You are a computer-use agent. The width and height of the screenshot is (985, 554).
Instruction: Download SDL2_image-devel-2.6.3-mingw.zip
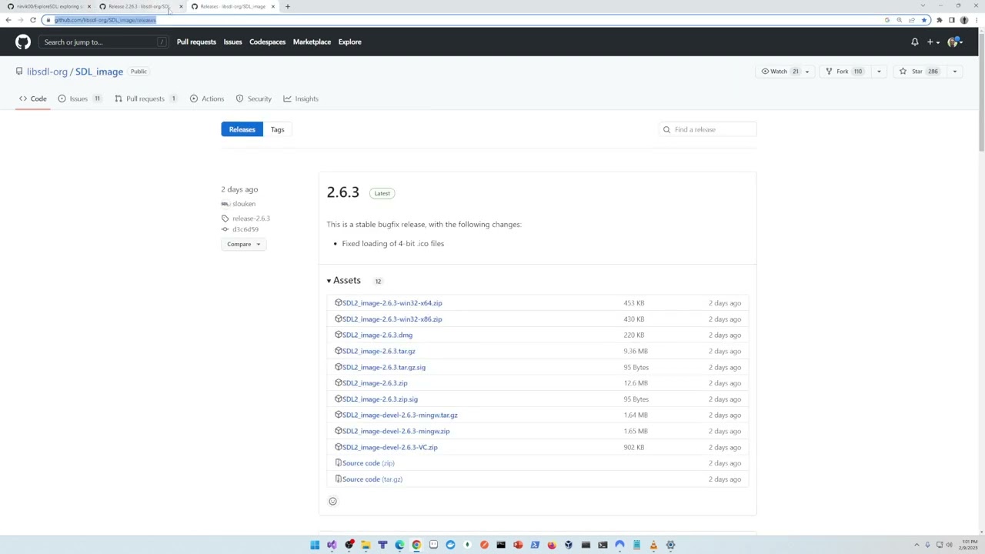click(x=396, y=431)
